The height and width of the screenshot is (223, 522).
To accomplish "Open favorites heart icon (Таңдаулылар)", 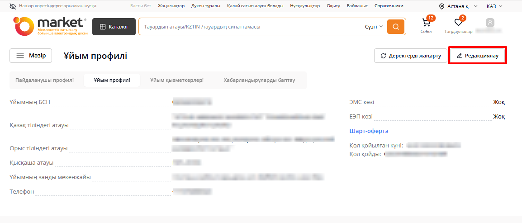I will coord(458,24).
